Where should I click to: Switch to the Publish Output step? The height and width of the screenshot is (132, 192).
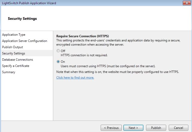coord(12,47)
